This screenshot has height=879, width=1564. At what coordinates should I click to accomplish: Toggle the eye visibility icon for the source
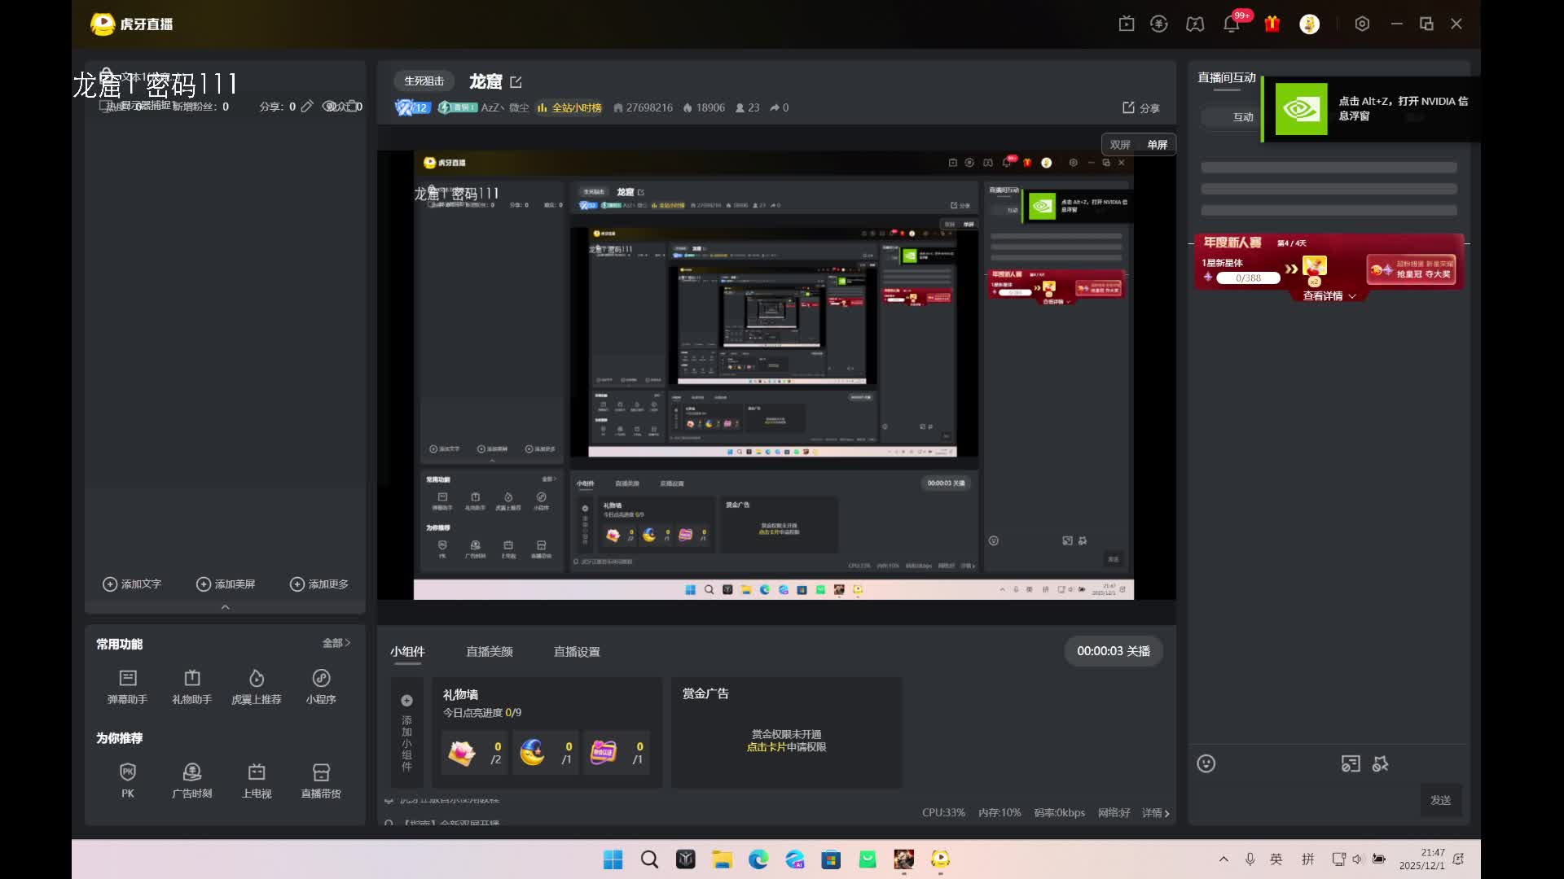[x=329, y=107]
